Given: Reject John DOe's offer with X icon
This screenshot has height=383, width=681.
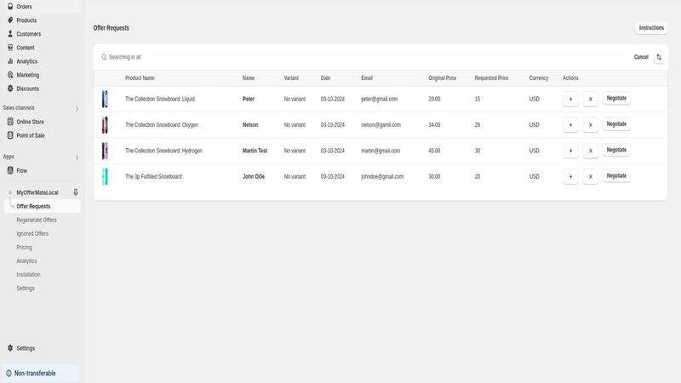Looking at the screenshot, I should pyautogui.click(x=590, y=176).
